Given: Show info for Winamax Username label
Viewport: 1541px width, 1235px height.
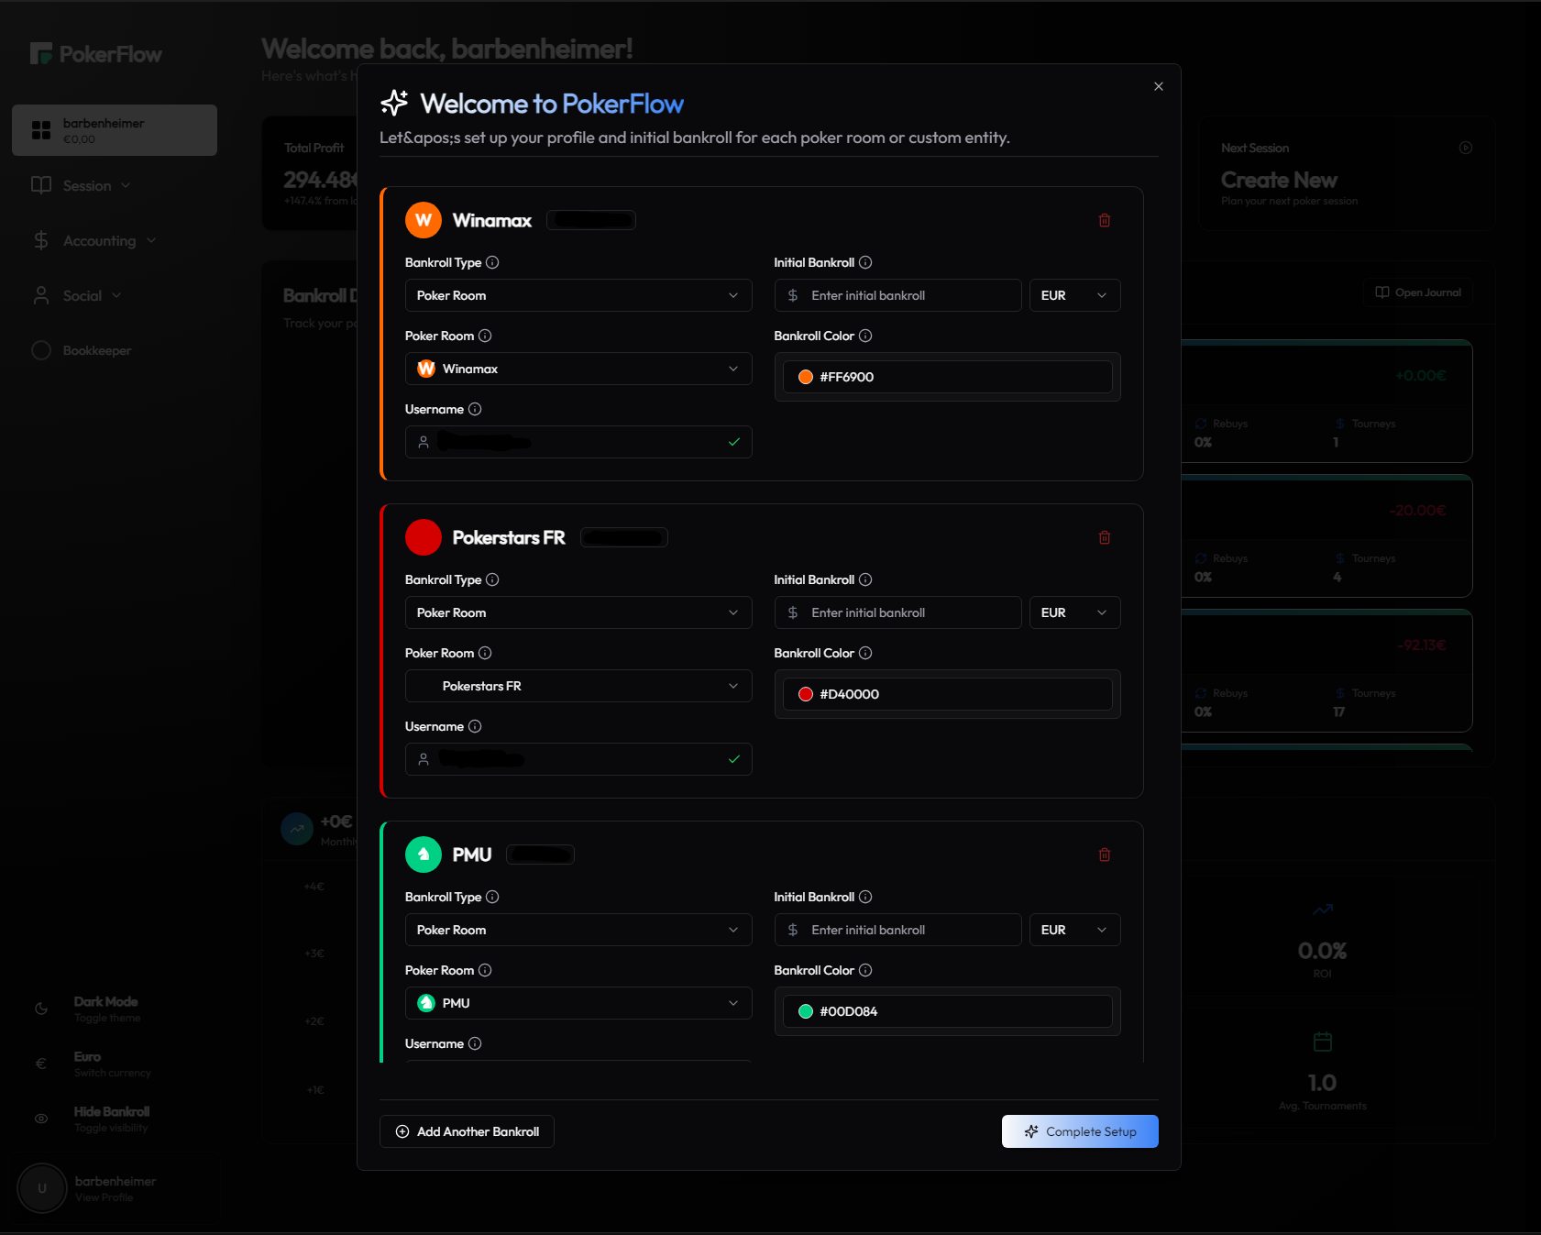Looking at the screenshot, I should (475, 409).
